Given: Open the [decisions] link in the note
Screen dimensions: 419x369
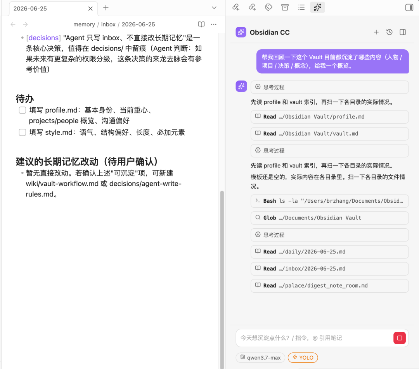Looking at the screenshot, I should tap(43, 38).
